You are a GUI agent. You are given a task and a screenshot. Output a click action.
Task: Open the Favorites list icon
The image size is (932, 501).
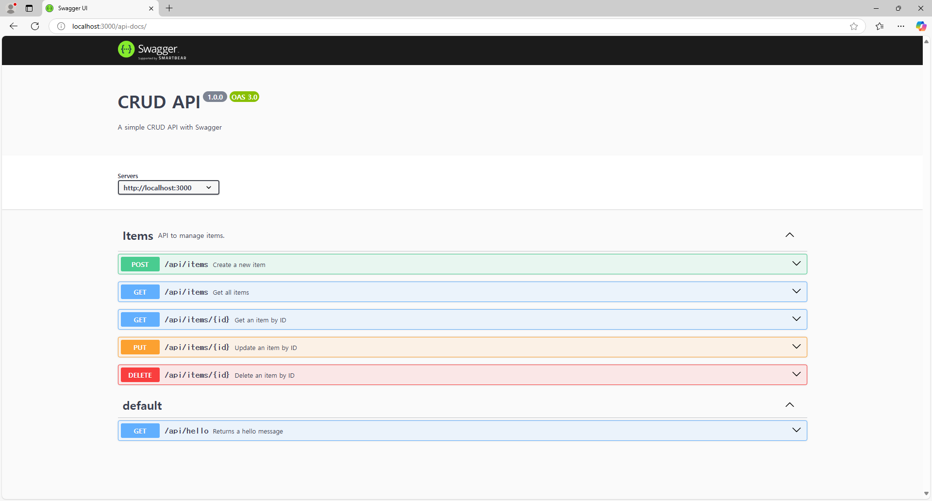880,26
